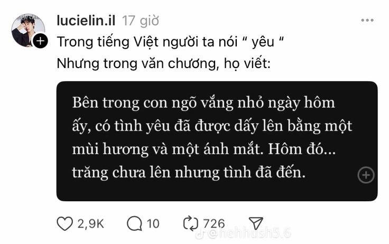Viewport: 389px width, 244px height.
Task: Select the caption line 'Nhưng trong văn chương, họ viết:'
Action: [164, 63]
